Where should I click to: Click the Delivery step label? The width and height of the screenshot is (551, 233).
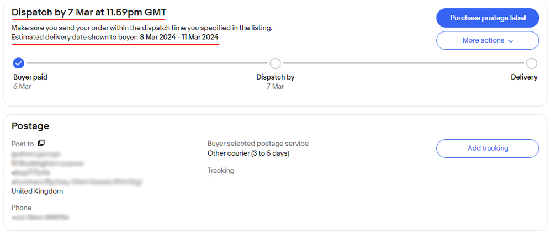[x=524, y=77]
